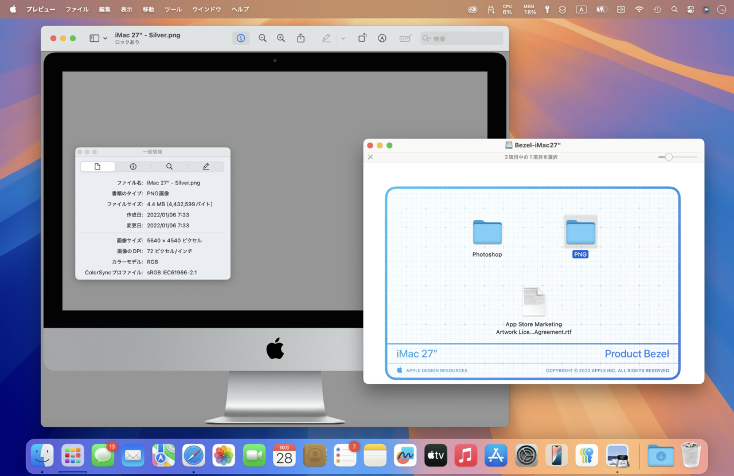Open Apple TV from the Dock
Image resolution: width=734 pixels, height=476 pixels.
[436, 455]
